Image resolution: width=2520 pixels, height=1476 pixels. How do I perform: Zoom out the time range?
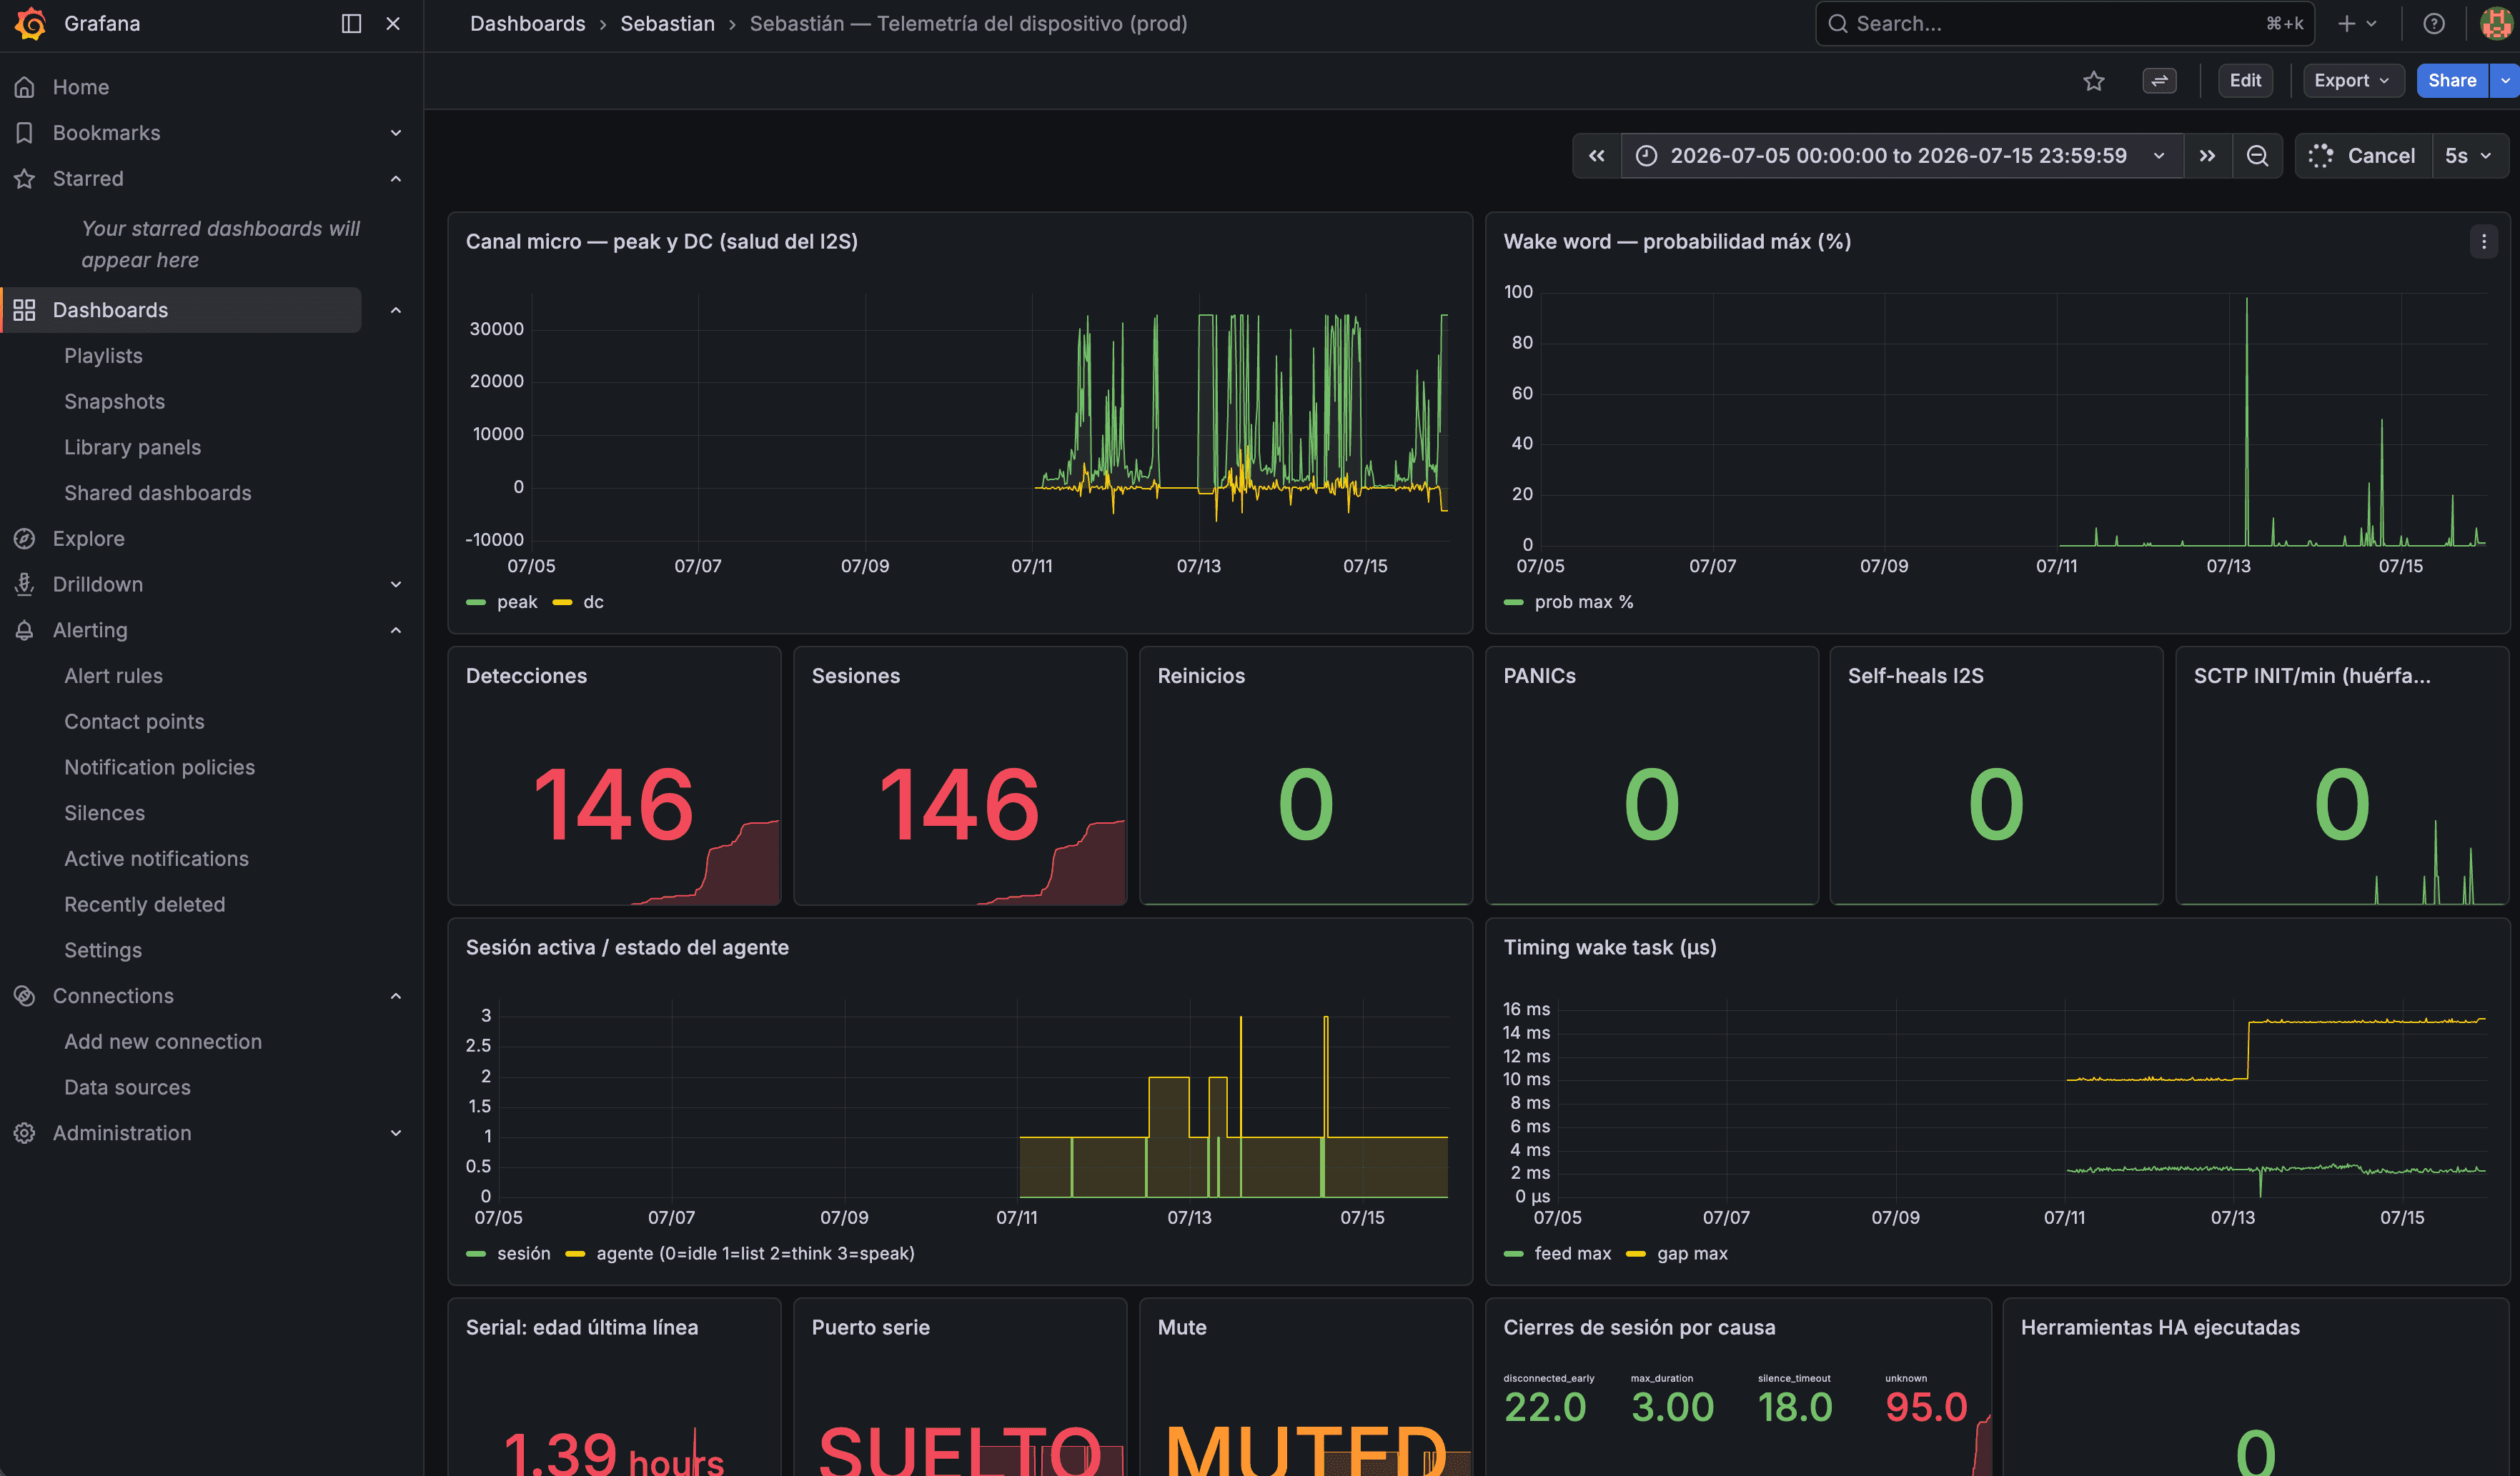[x=2257, y=156]
